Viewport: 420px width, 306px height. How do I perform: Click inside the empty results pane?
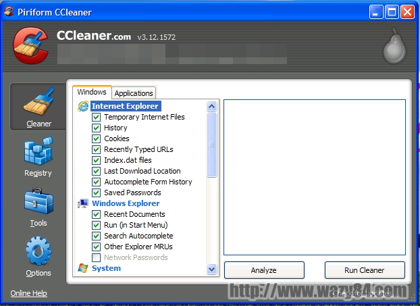tap(315, 177)
